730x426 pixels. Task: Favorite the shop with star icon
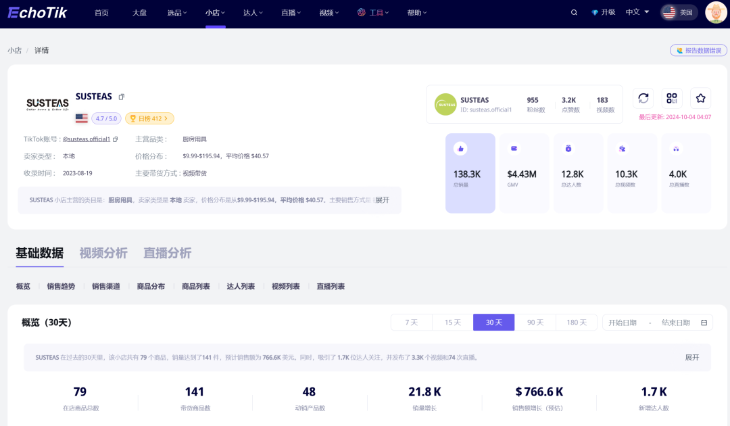701,98
